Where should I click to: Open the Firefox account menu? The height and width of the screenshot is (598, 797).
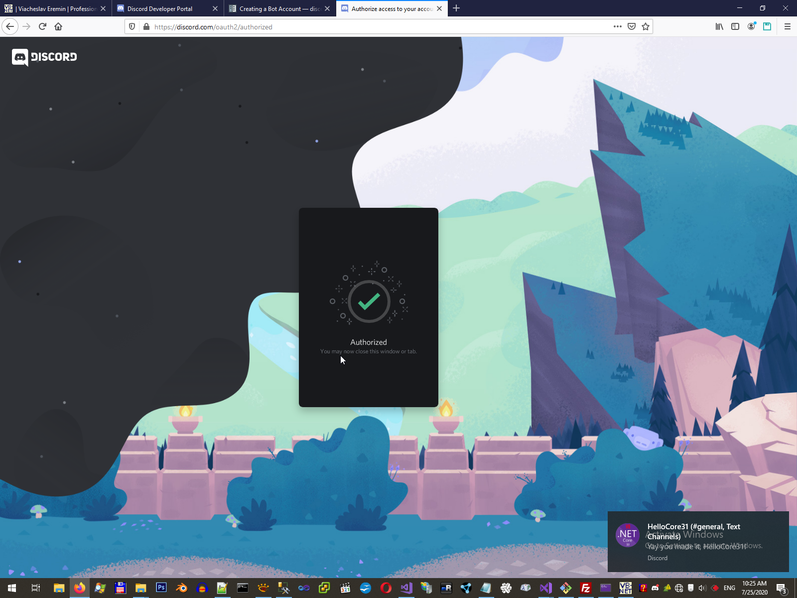point(751,26)
